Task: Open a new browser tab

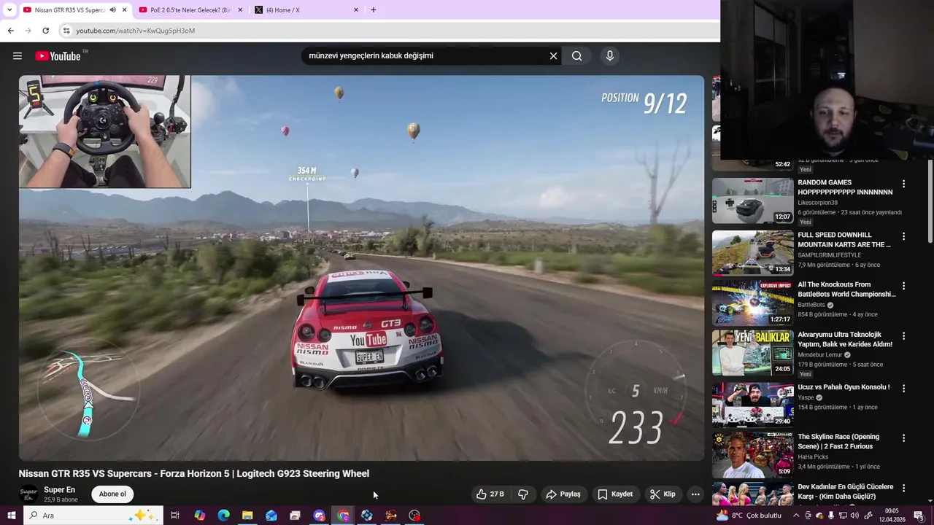Action: pyautogui.click(x=374, y=10)
